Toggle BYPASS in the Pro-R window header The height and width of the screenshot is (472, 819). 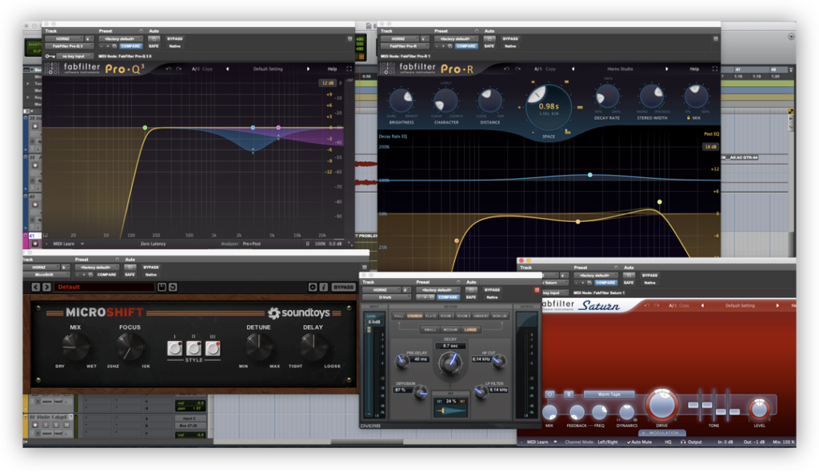[x=510, y=38]
